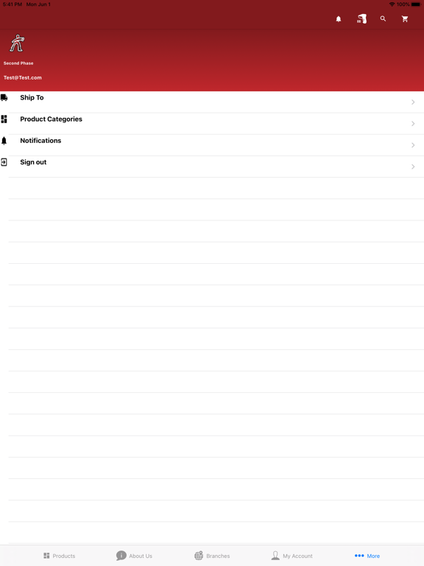Tap the Wi-Fi status icon
The image size is (424, 566).
click(x=392, y=4)
